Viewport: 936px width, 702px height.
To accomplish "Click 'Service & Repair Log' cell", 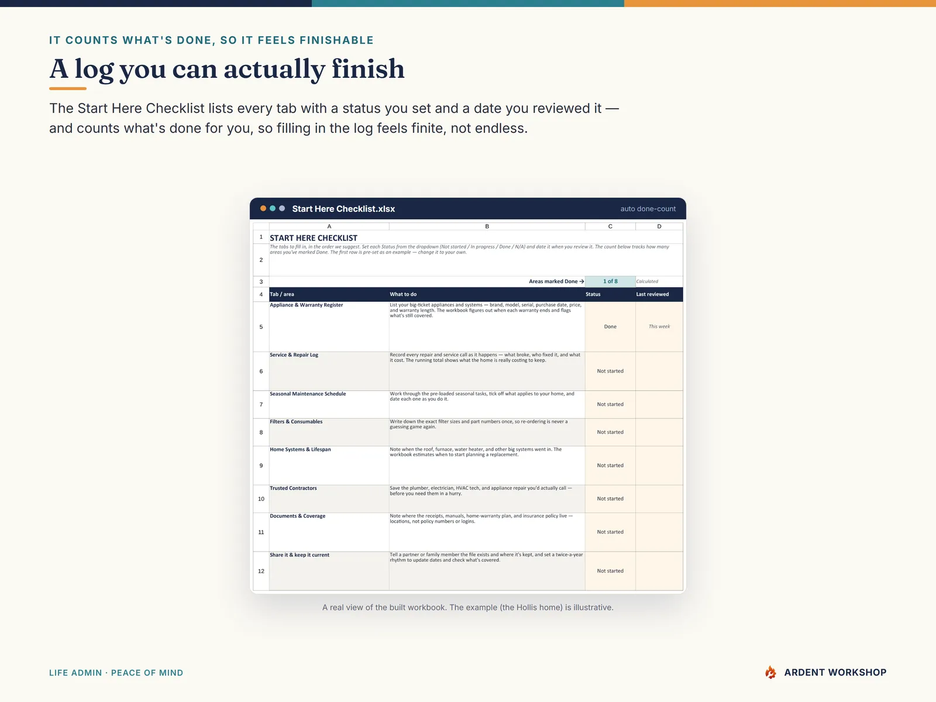I will coord(329,371).
